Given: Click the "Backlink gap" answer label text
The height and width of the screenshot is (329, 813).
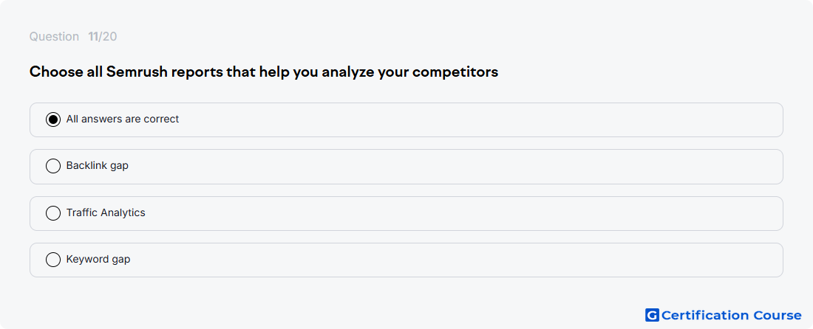Looking at the screenshot, I should point(97,166).
